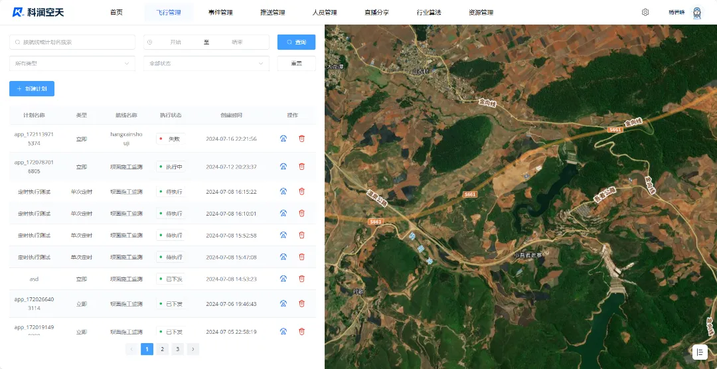Delete the asd plan with the trash icon
Image resolution: width=717 pixels, height=369 pixels.
pos(301,279)
